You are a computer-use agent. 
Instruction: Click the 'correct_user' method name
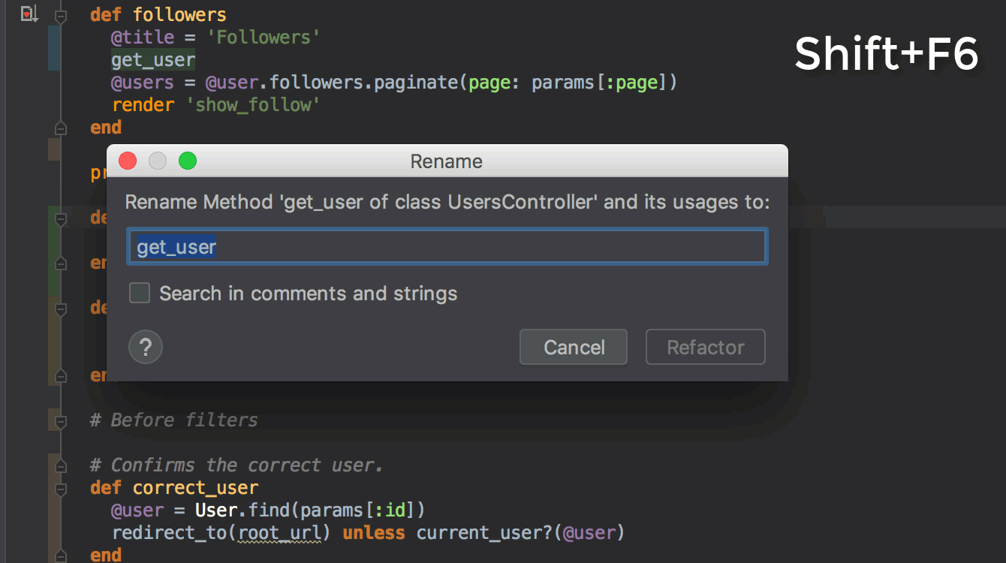click(x=195, y=488)
